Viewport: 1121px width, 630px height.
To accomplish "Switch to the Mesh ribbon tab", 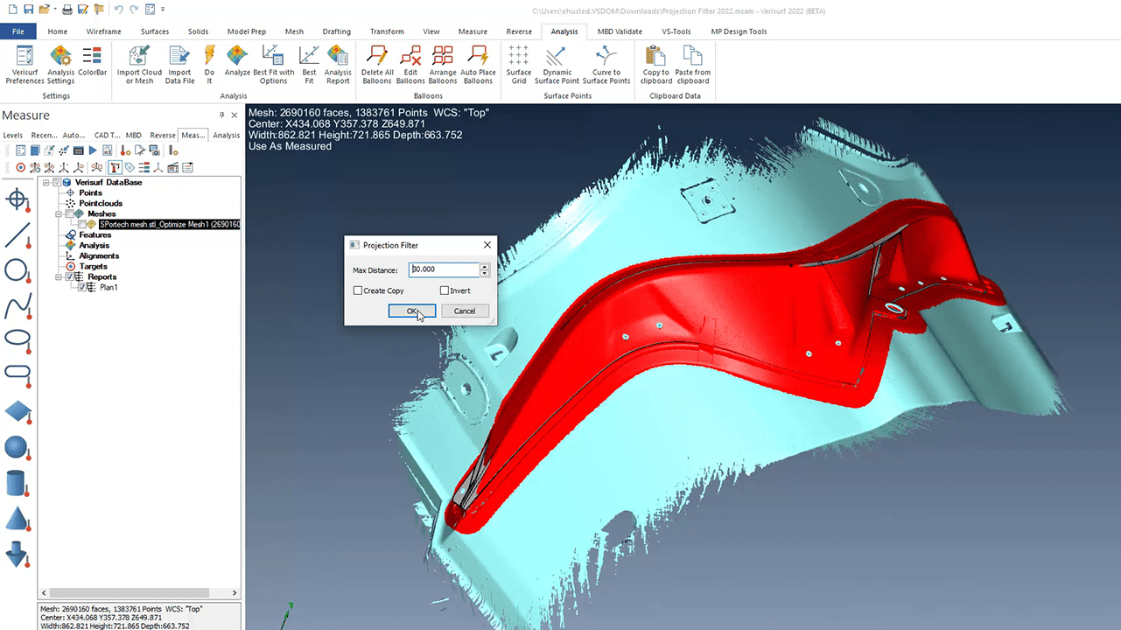I will (x=294, y=31).
